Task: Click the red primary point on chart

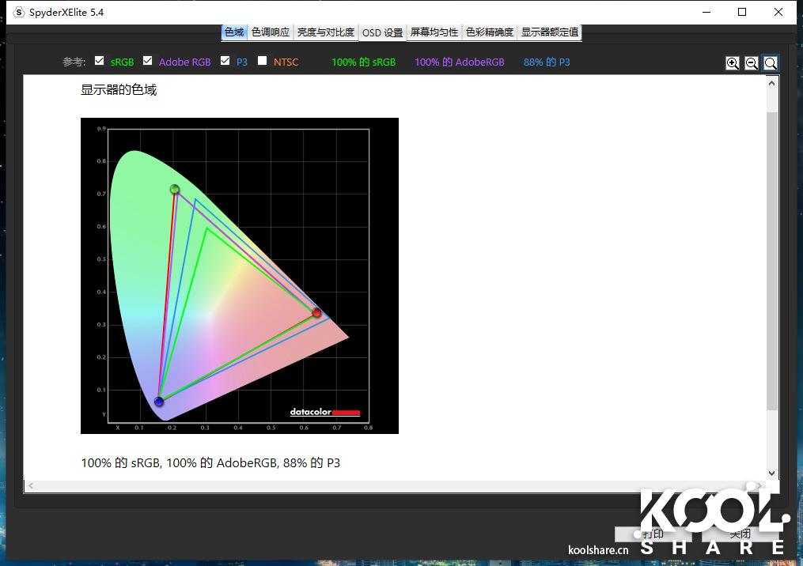Action: pos(316,312)
